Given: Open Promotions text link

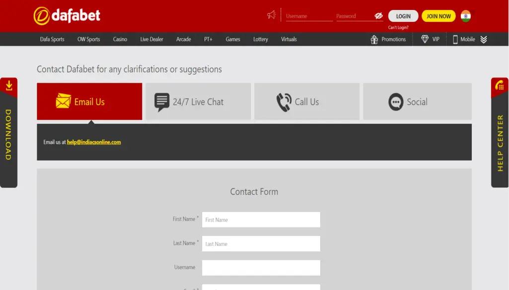Looking at the screenshot, I should 393,39.
